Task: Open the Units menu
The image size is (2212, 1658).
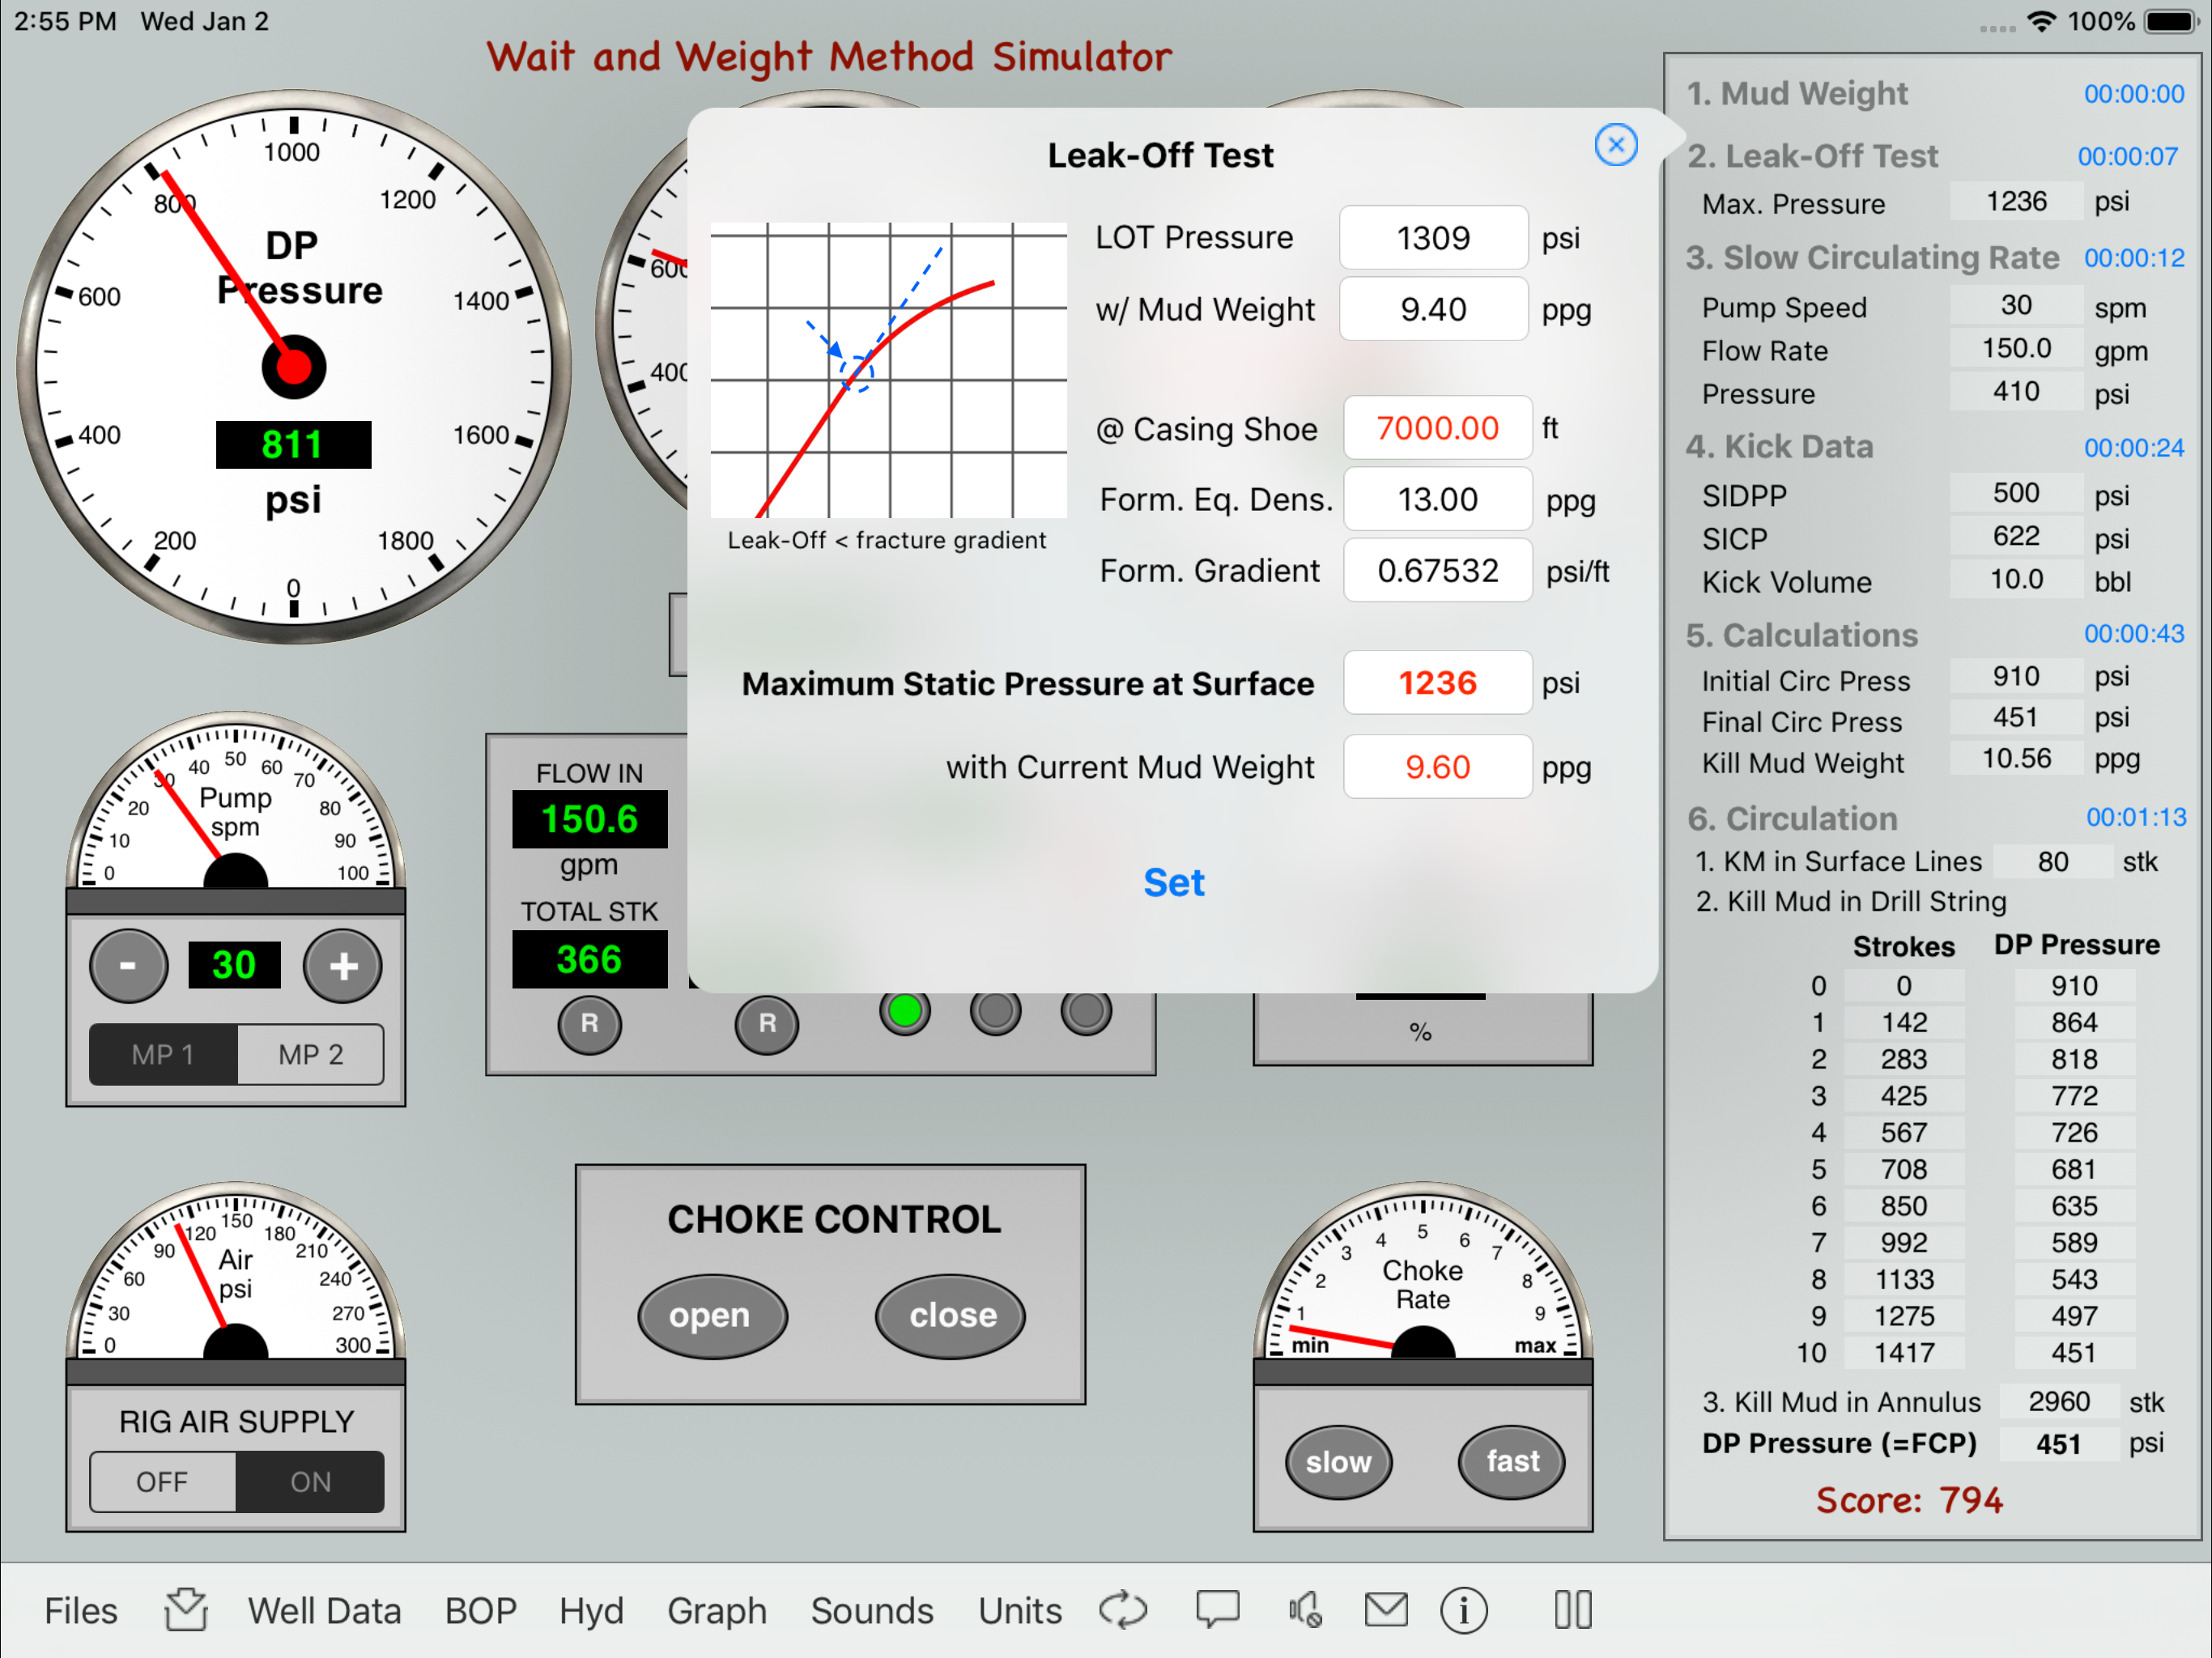Action: [1019, 1611]
